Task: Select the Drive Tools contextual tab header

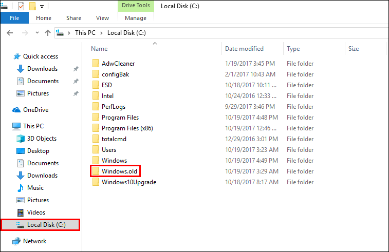Action: click(136, 6)
